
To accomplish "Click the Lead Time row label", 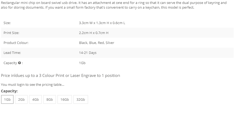I will point(12,53).
